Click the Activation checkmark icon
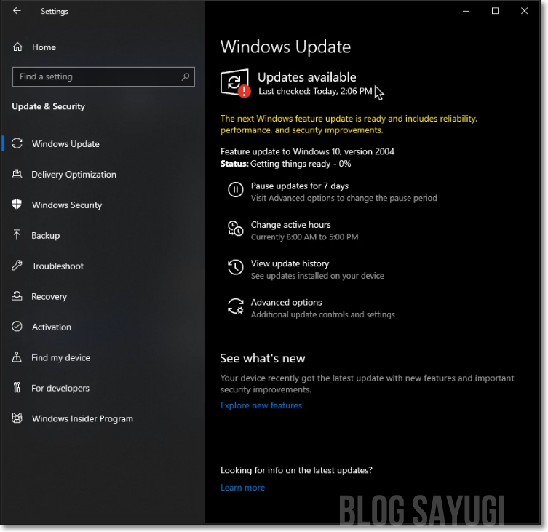Image resolution: width=548 pixels, height=532 pixels. (x=17, y=327)
